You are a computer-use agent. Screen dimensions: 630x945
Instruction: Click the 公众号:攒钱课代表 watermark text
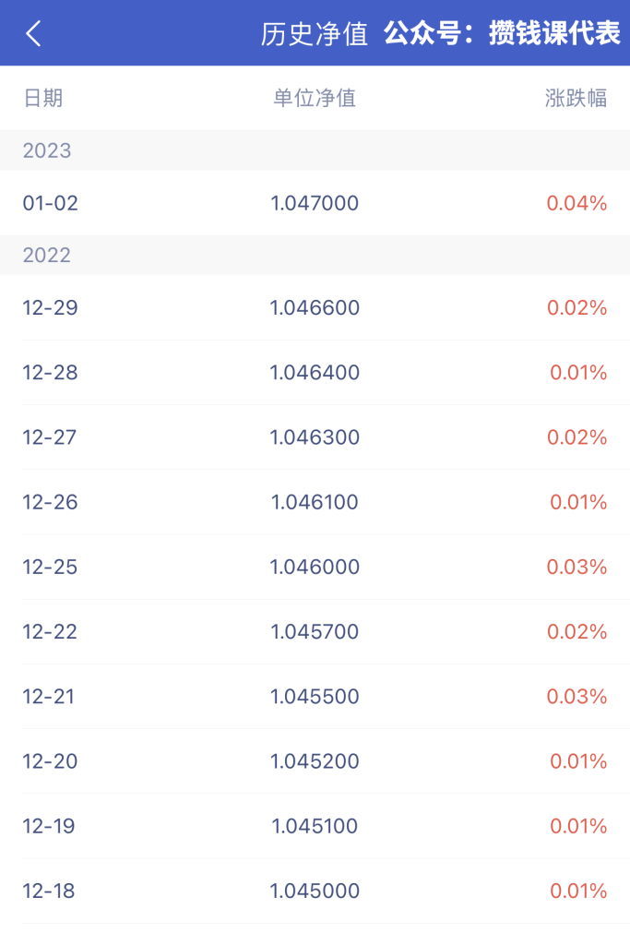(503, 33)
